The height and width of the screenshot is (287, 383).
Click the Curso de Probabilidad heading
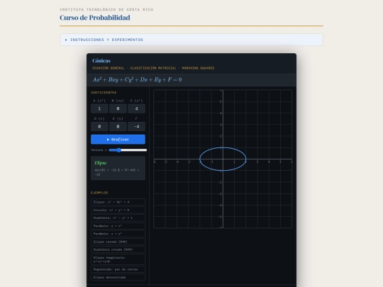click(95, 18)
